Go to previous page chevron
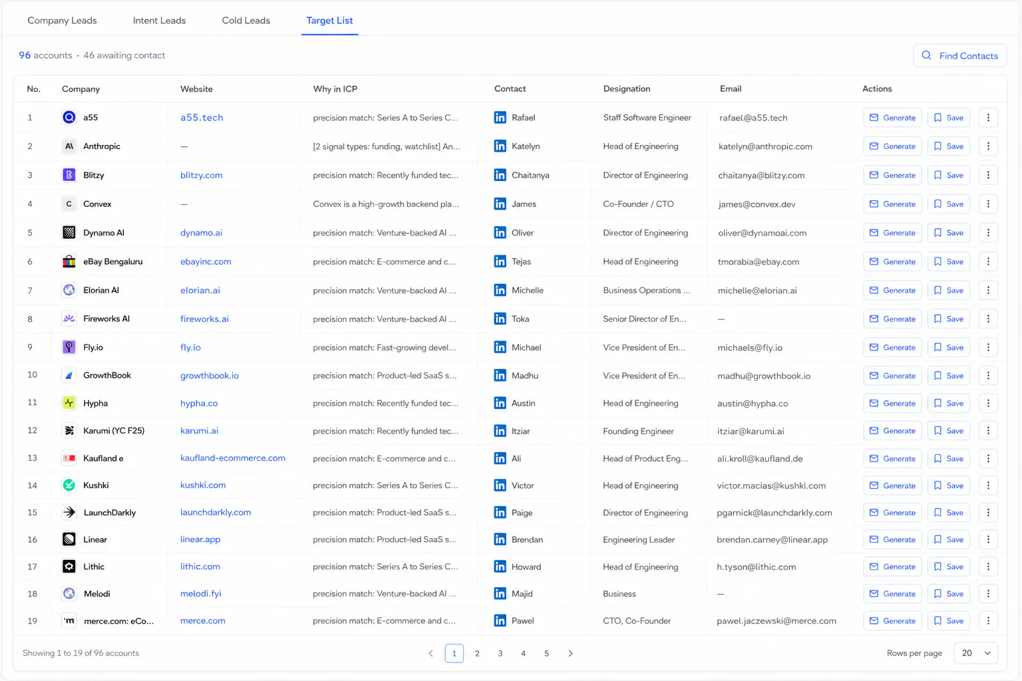 430,653
